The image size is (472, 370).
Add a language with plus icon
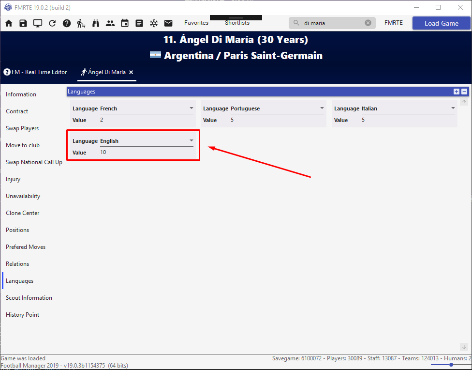(457, 92)
